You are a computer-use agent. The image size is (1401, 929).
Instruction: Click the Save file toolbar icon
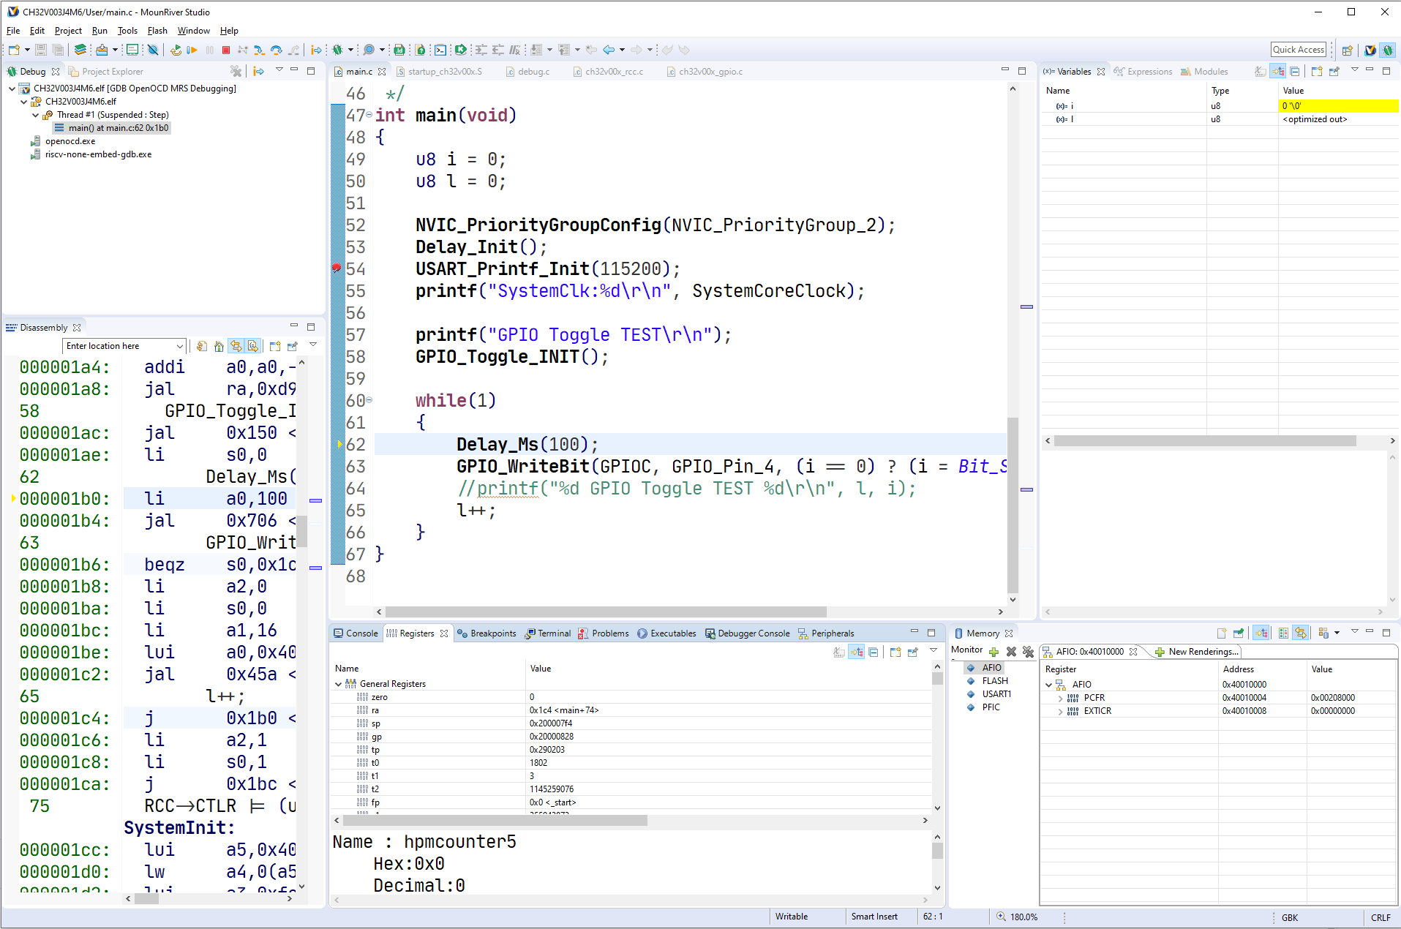point(41,50)
